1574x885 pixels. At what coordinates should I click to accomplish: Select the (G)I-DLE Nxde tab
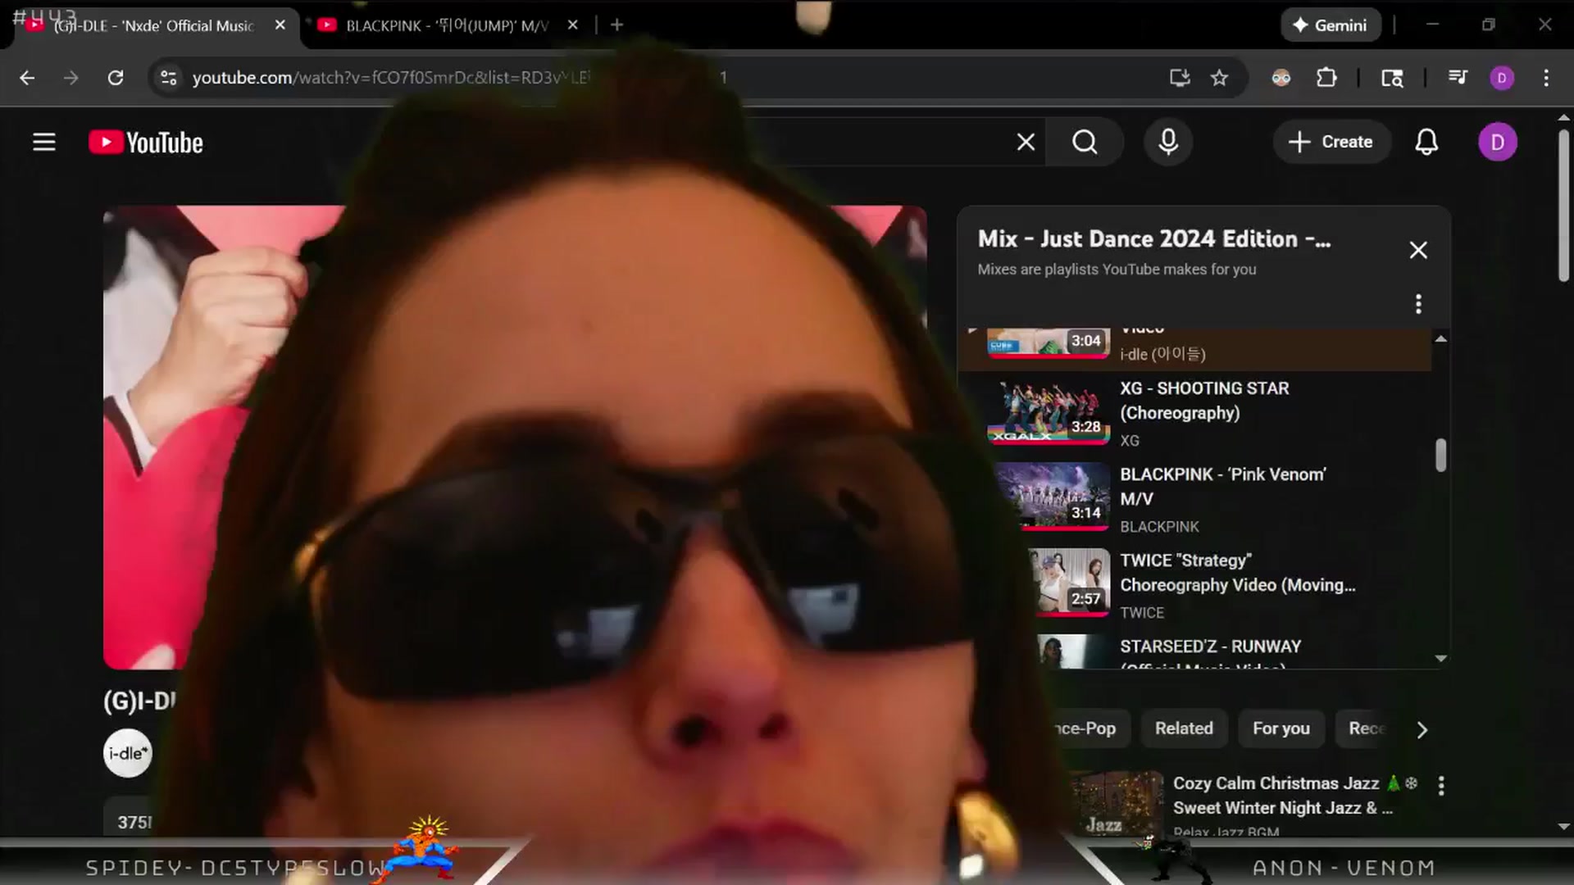pyautogui.click(x=153, y=25)
